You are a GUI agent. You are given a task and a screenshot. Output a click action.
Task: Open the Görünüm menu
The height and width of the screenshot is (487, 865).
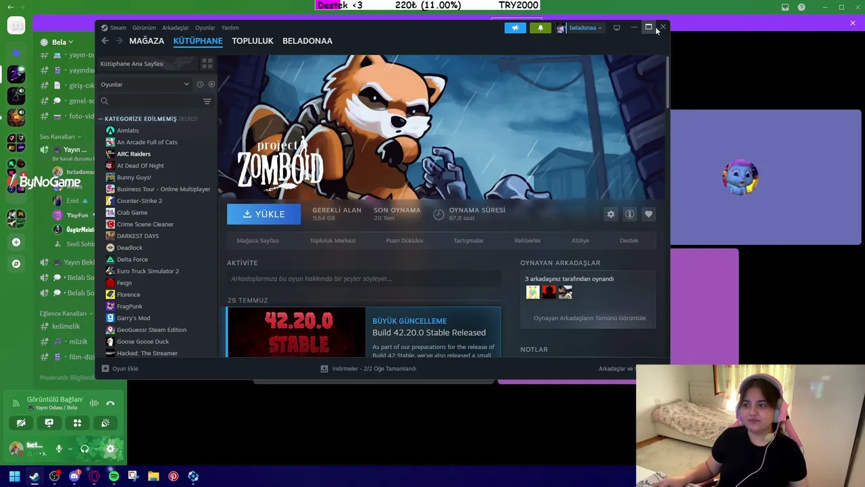tap(144, 28)
